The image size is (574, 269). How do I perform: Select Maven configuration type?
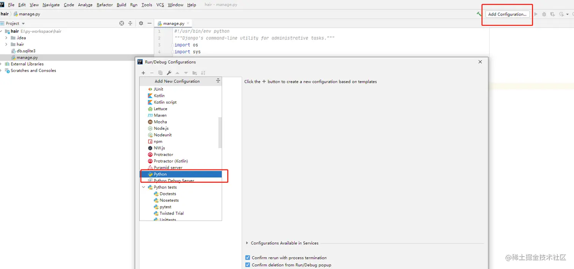(181, 115)
